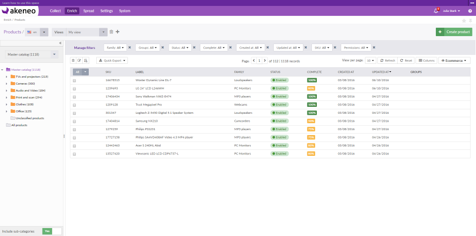This screenshot has width=476, height=236.
Task: Open the Status filter dropdown
Action: coord(179,47)
